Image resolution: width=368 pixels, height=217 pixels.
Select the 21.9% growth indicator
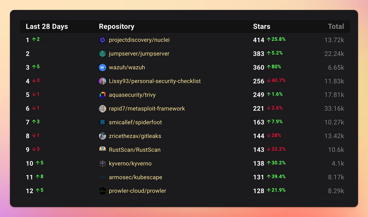[276, 190]
